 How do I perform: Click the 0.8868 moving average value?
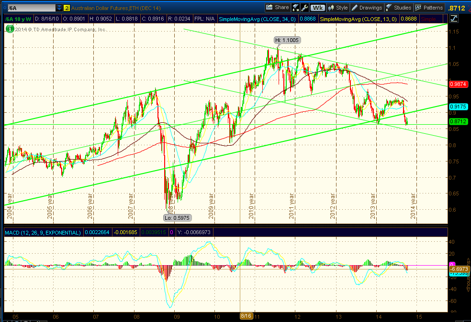coord(308,19)
